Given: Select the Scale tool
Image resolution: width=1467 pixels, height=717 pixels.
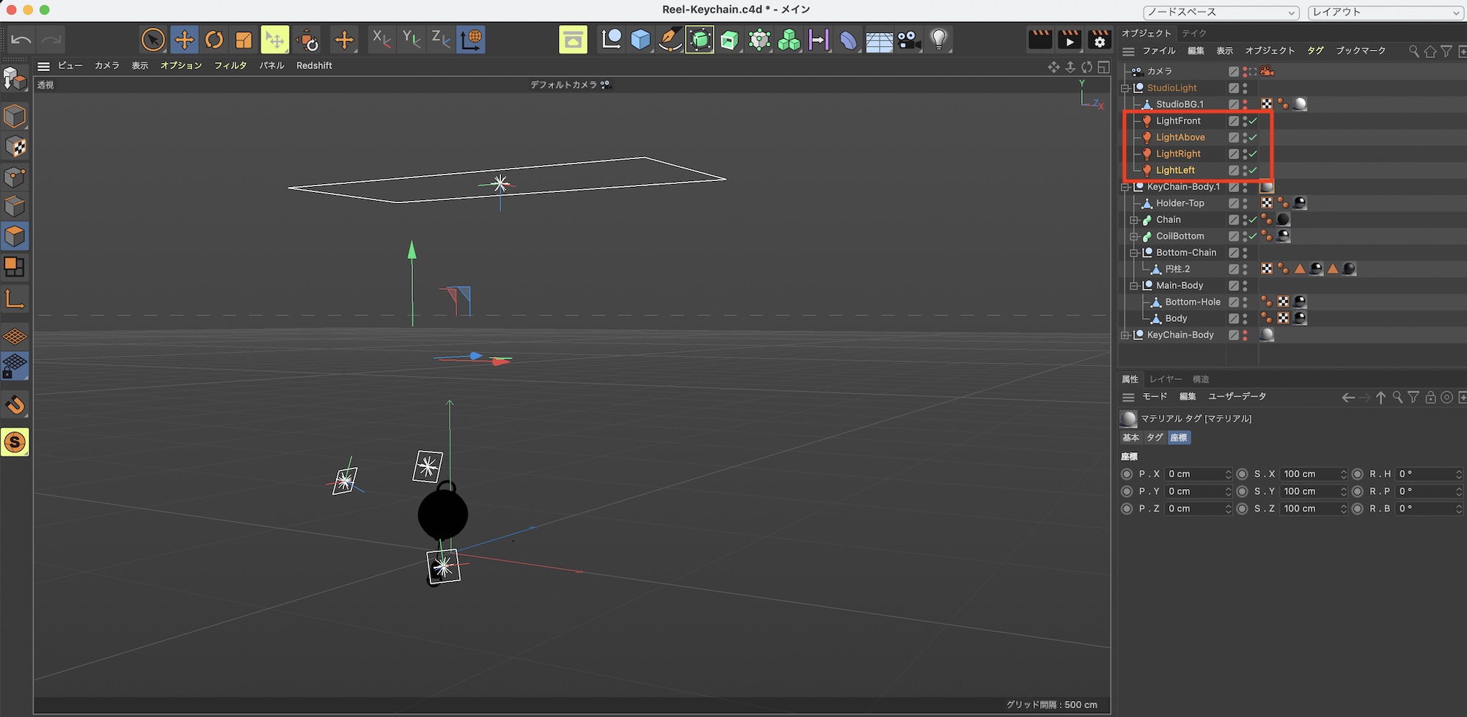Looking at the screenshot, I should tap(244, 40).
